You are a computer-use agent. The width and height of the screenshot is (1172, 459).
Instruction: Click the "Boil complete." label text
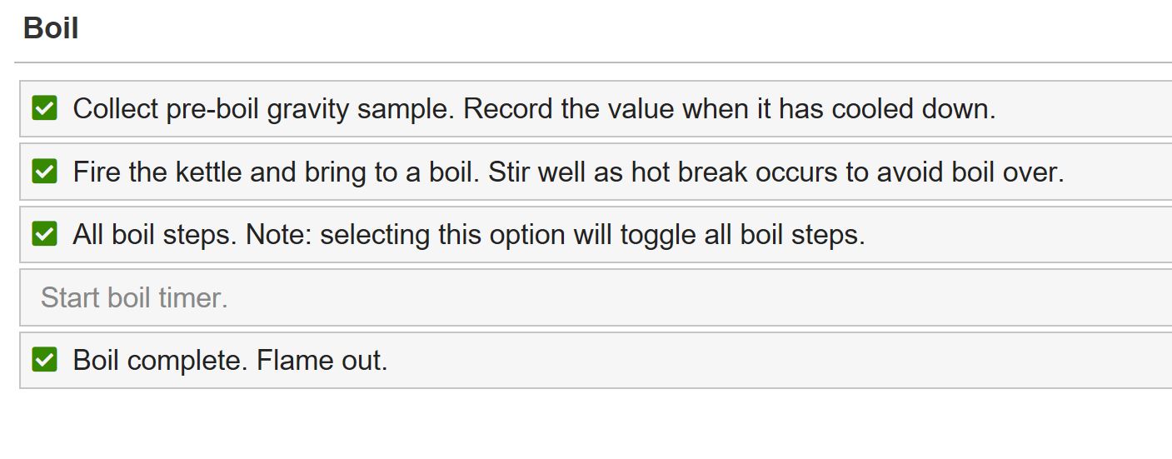click(x=161, y=361)
